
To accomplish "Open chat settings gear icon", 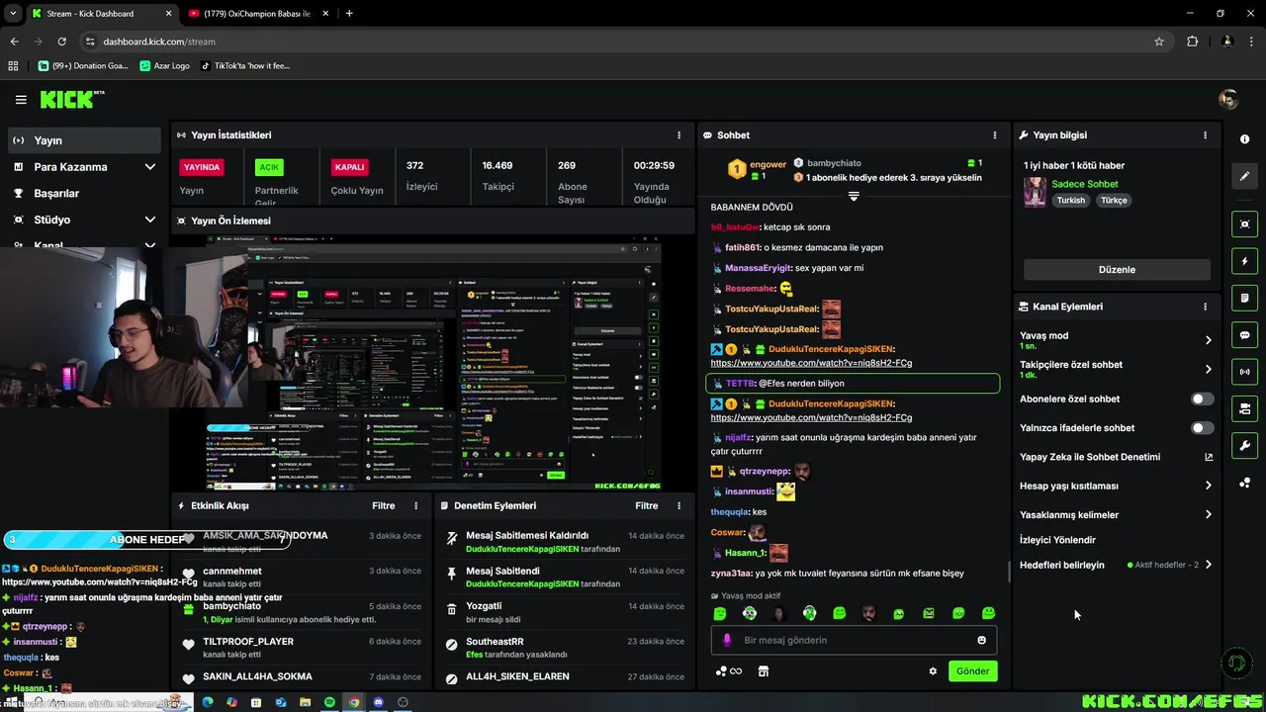I will tap(932, 671).
